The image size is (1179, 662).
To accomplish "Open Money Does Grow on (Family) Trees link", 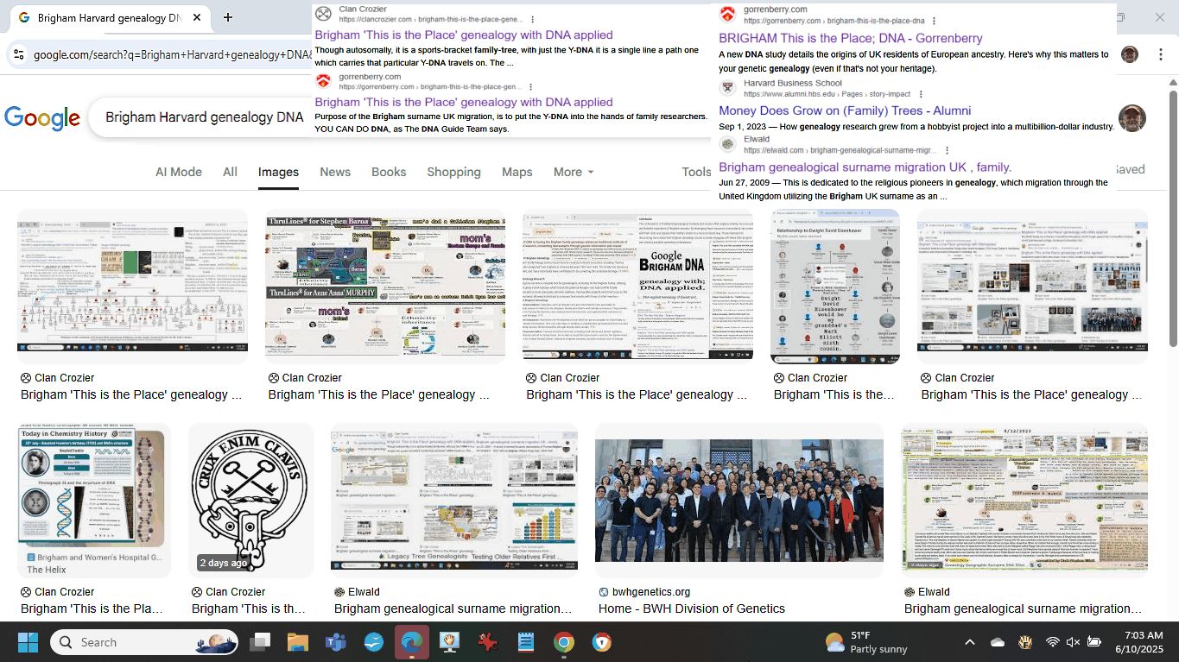I will (x=844, y=110).
